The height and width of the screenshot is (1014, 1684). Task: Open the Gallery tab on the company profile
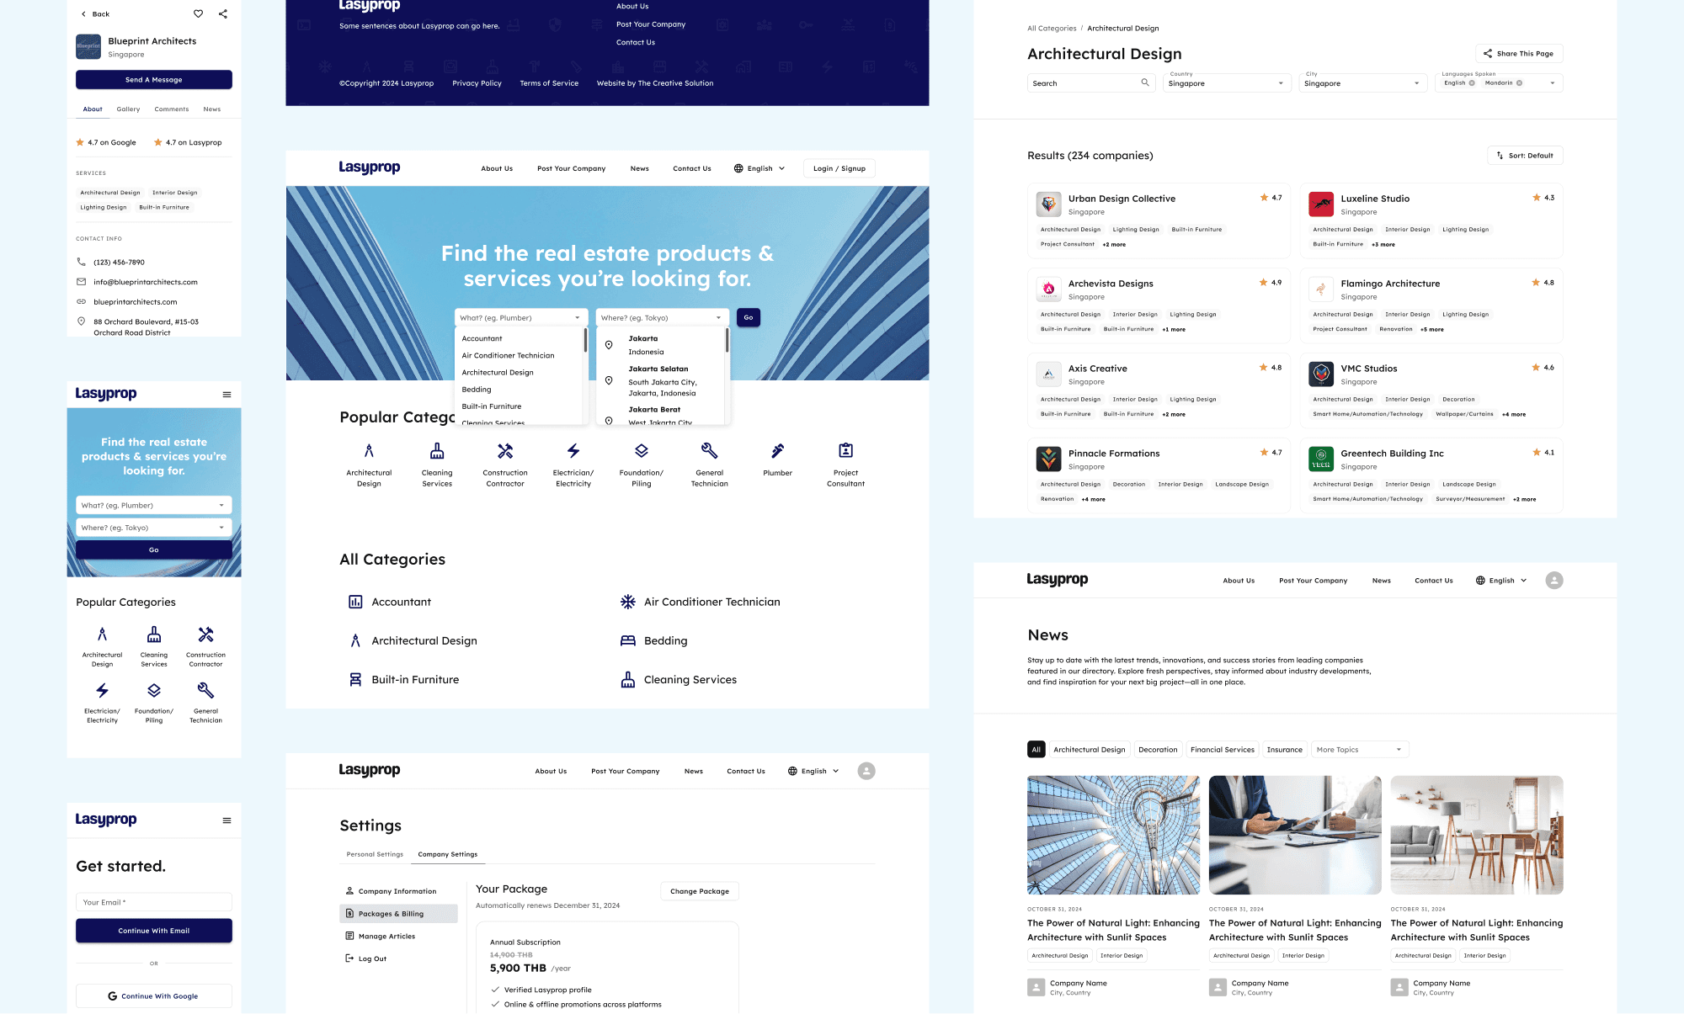point(128,109)
